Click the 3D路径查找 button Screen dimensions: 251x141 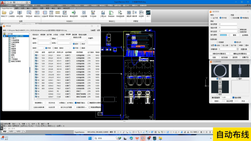pos(81,107)
